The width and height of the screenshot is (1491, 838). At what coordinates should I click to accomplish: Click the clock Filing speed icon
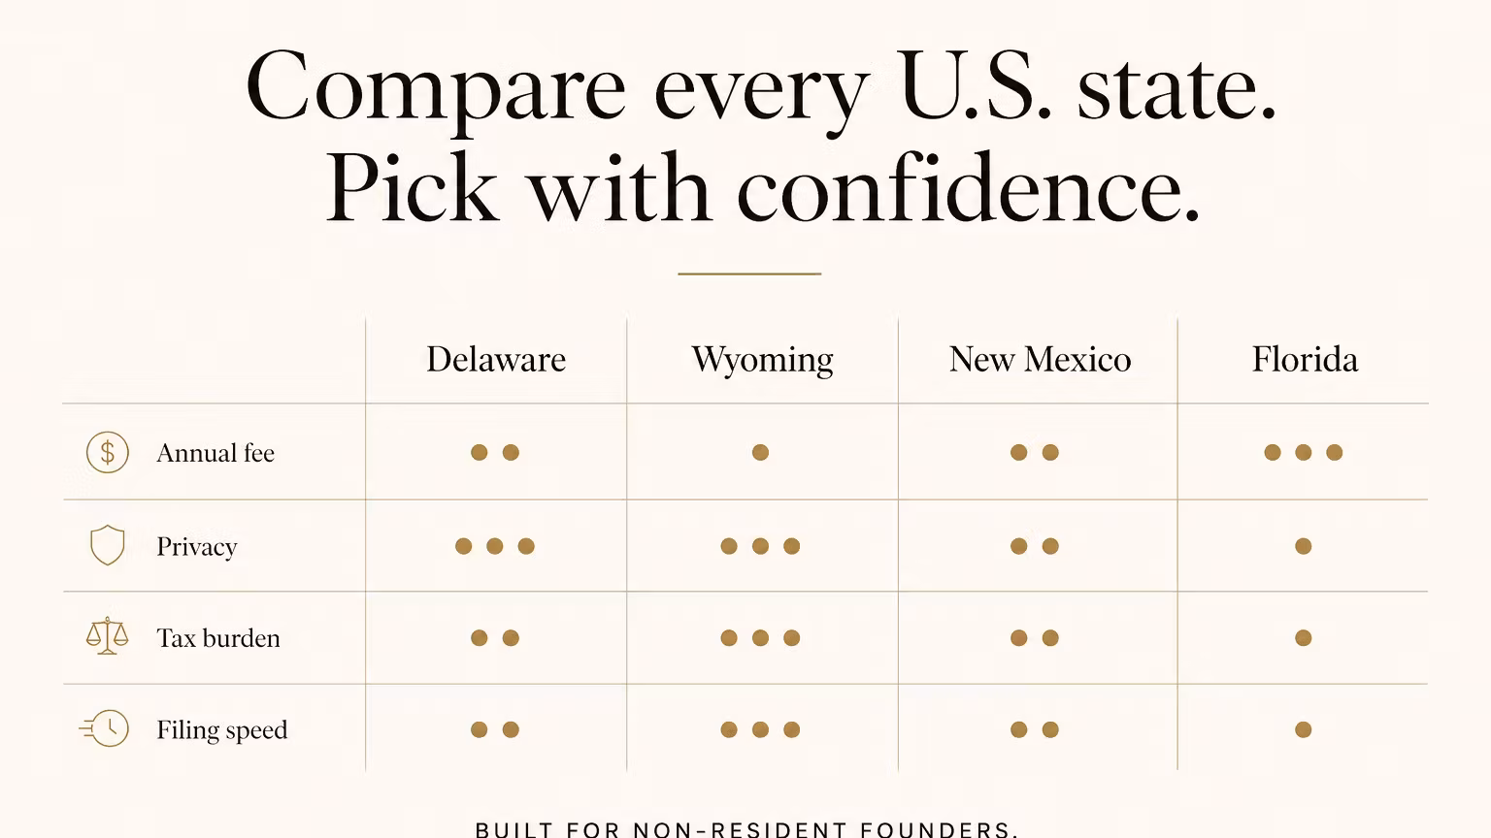click(x=105, y=728)
